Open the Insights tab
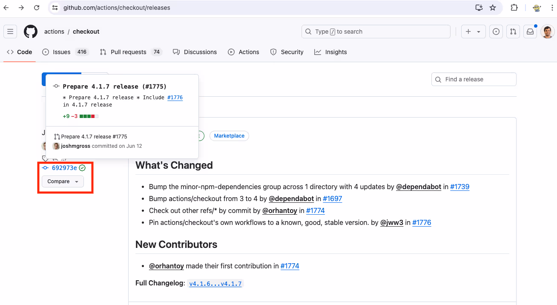The image size is (557, 305). point(330,52)
